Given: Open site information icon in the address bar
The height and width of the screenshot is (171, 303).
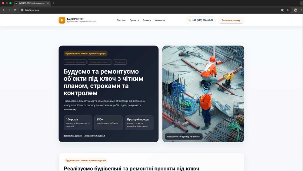Looking at the screenshot, I should coord(22,10).
